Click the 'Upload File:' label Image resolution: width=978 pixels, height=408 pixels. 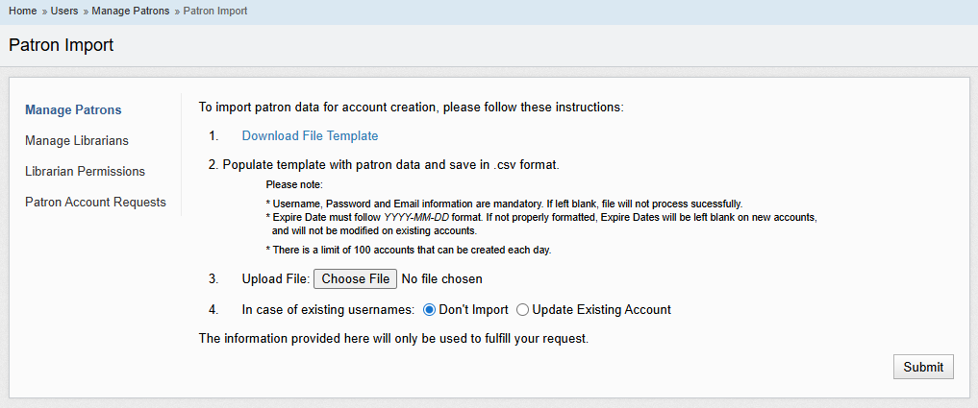tap(275, 278)
